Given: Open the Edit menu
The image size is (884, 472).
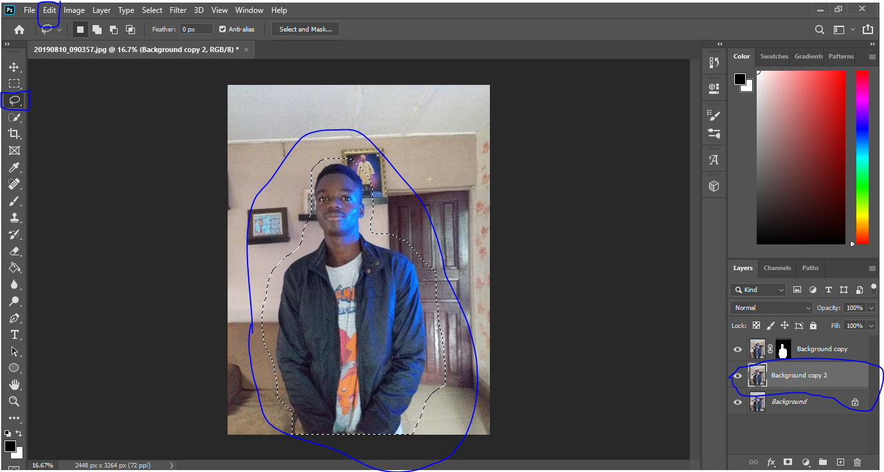Looking at the screenshot, I should click(49, 10).
